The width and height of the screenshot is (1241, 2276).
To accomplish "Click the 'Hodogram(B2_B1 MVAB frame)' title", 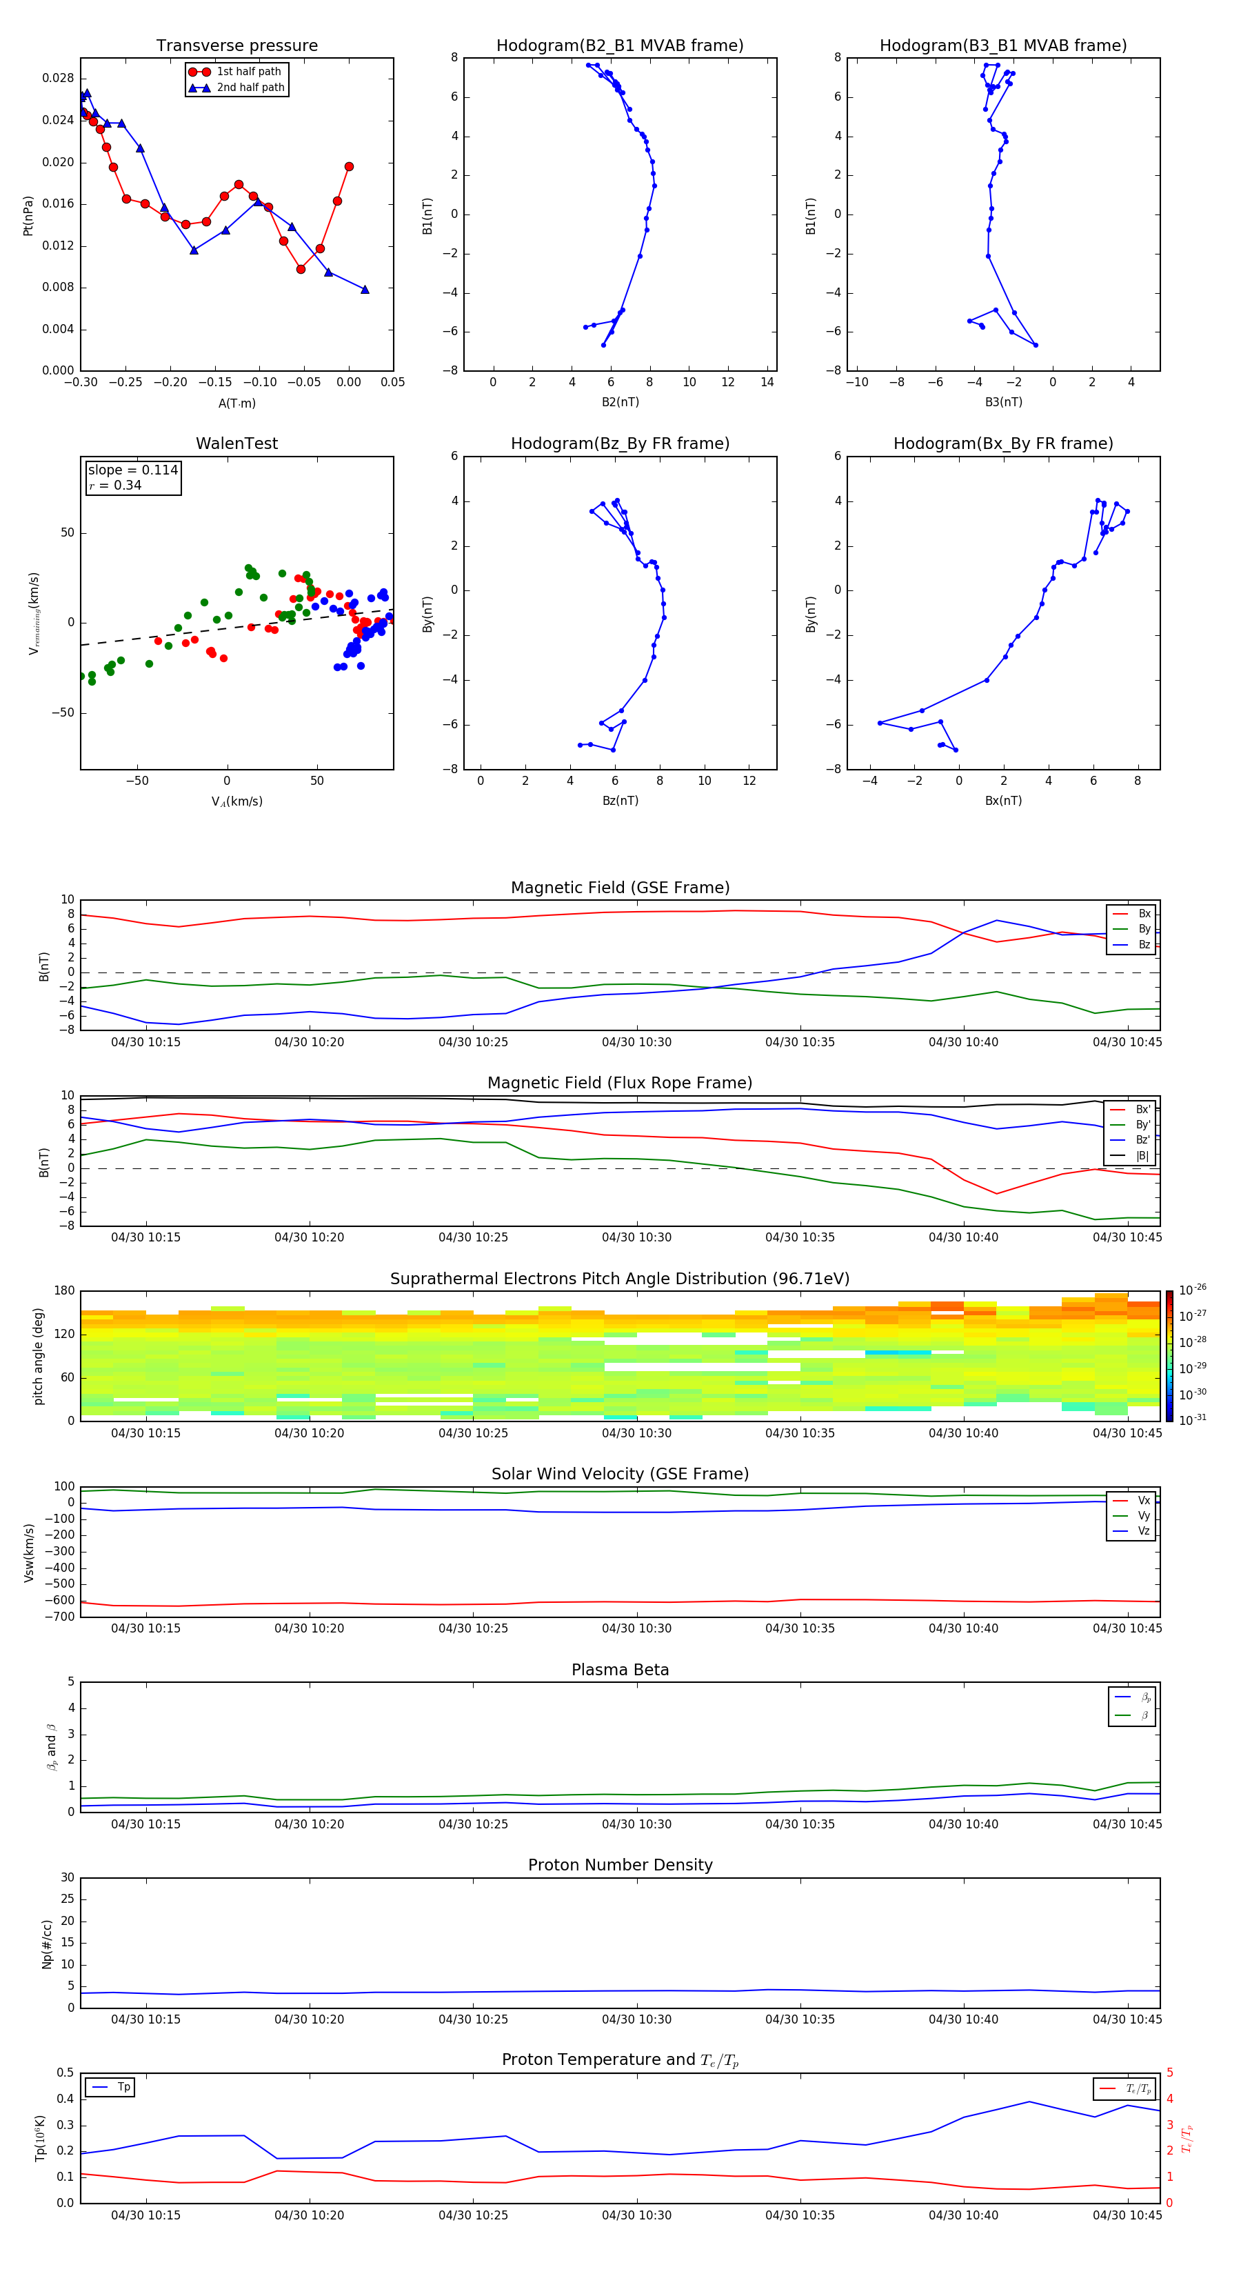I will (x=620, y=46).
